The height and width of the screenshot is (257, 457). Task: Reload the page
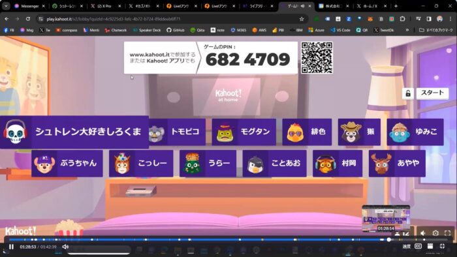tap(27, 19)
